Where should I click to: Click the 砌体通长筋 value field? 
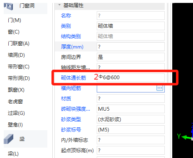[131, 78]
